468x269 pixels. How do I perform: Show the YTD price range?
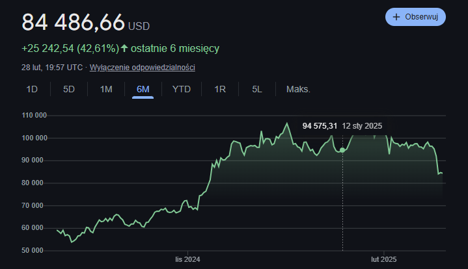coord(181,89)
